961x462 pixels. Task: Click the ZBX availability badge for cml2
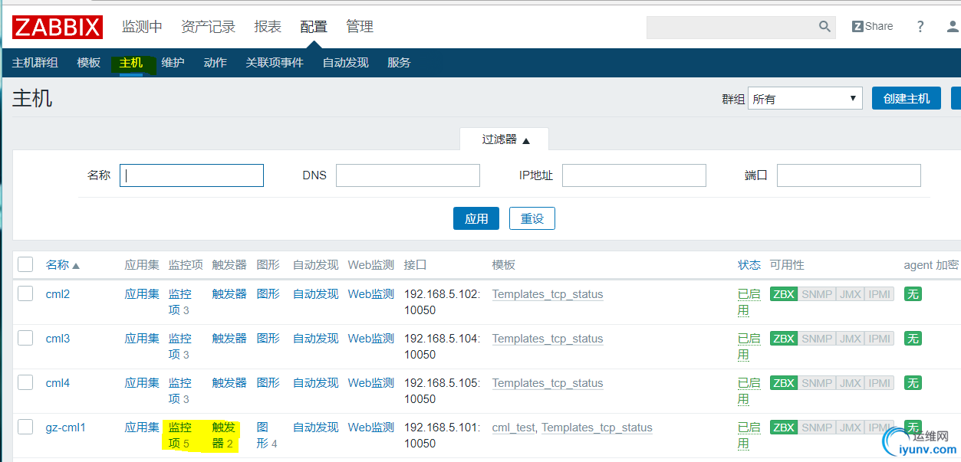(784, 294)
